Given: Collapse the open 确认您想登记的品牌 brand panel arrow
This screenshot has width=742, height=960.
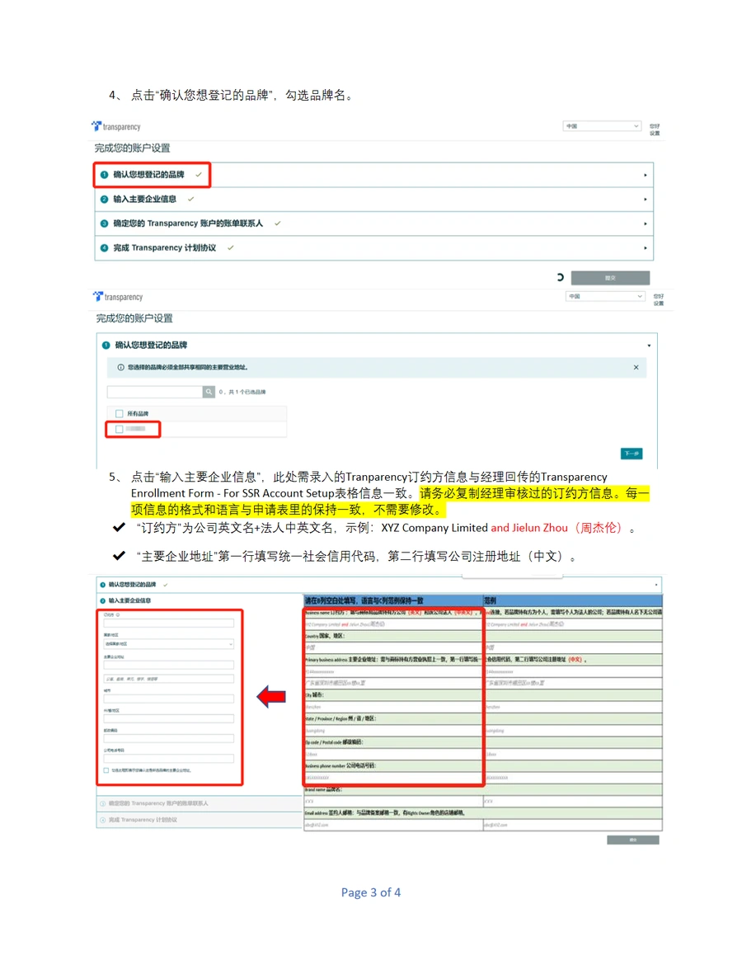Looking at the screenshot, I should (649, 346).
